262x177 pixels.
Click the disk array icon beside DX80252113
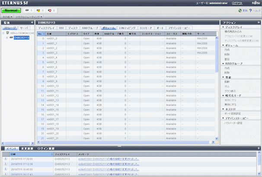(11, 38)
